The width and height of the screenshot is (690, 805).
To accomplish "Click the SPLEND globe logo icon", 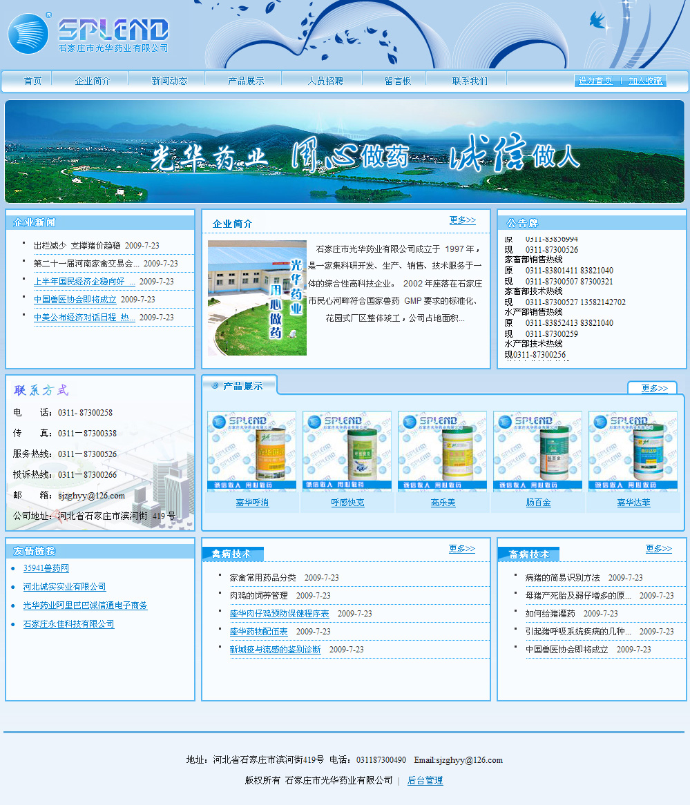I will pos(28,34).
